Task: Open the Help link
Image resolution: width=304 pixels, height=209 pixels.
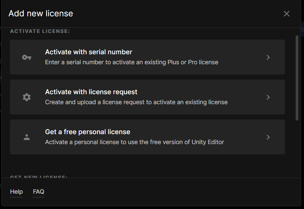Action: pyautogui.click(x=16, y=192)
